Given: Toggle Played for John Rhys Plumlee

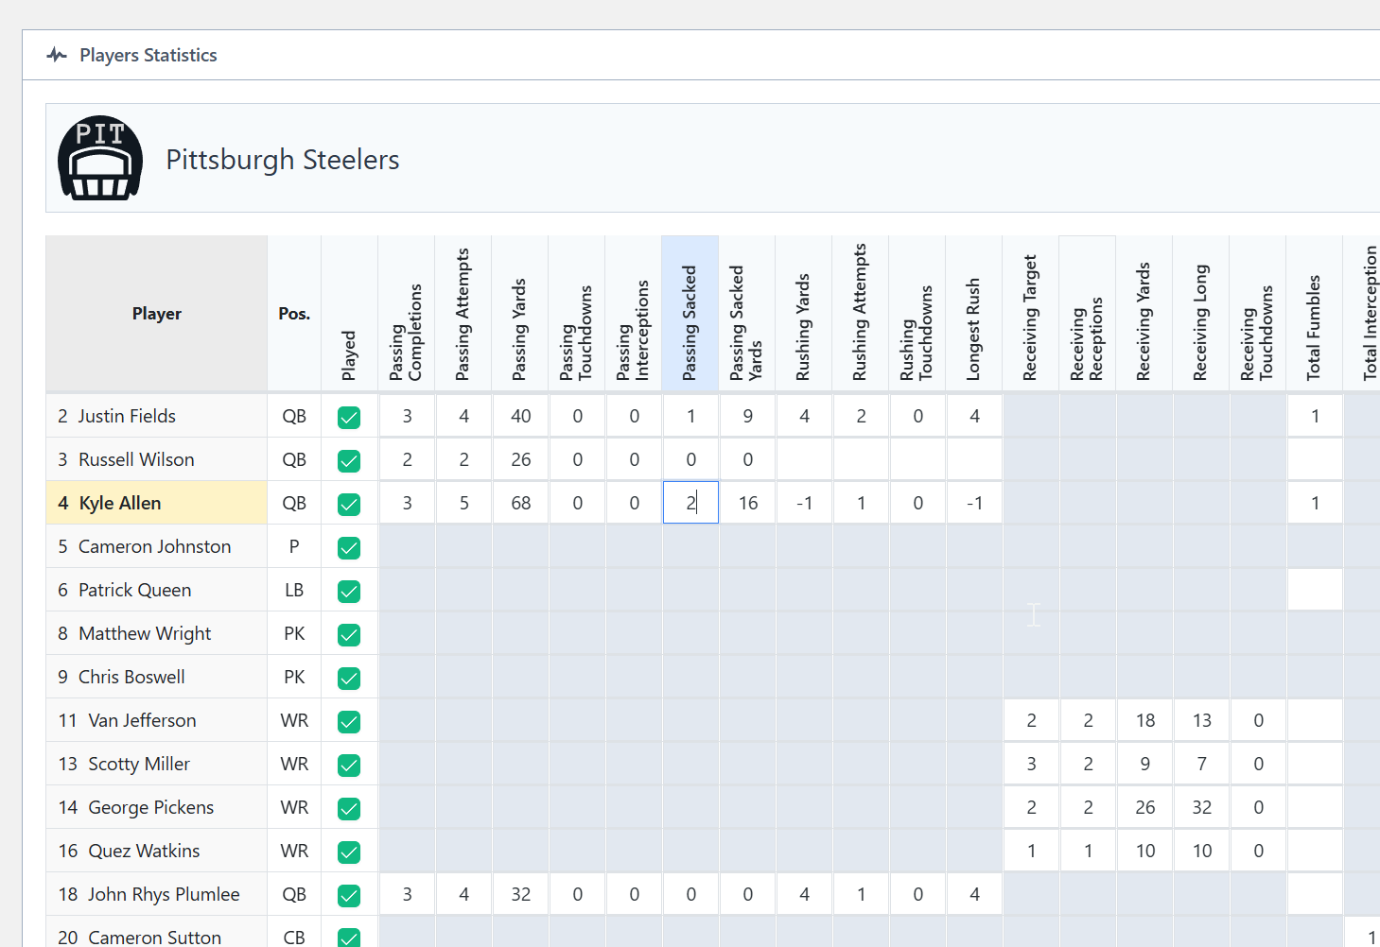Looking at the screenshot, I should pyautogui.click(x=349, y=895).
